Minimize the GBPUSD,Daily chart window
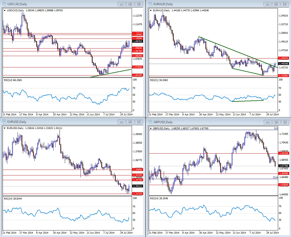The image size is (291, 237). [268, 122]
